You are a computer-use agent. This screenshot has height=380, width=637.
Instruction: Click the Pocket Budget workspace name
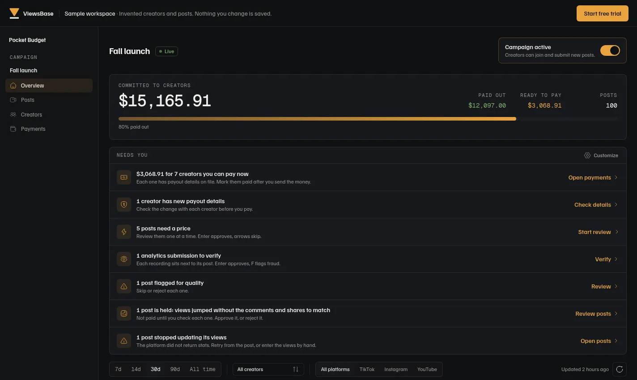[x=27, y=40]
